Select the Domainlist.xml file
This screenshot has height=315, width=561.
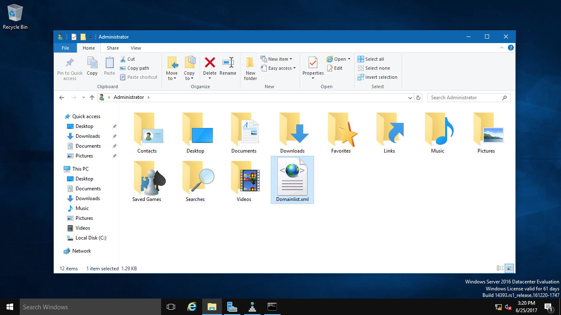click(293, 180)
